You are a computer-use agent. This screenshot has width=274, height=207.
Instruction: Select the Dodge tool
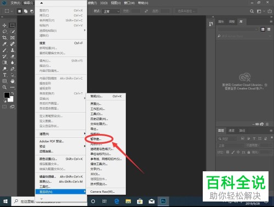(x=4, y=69)
